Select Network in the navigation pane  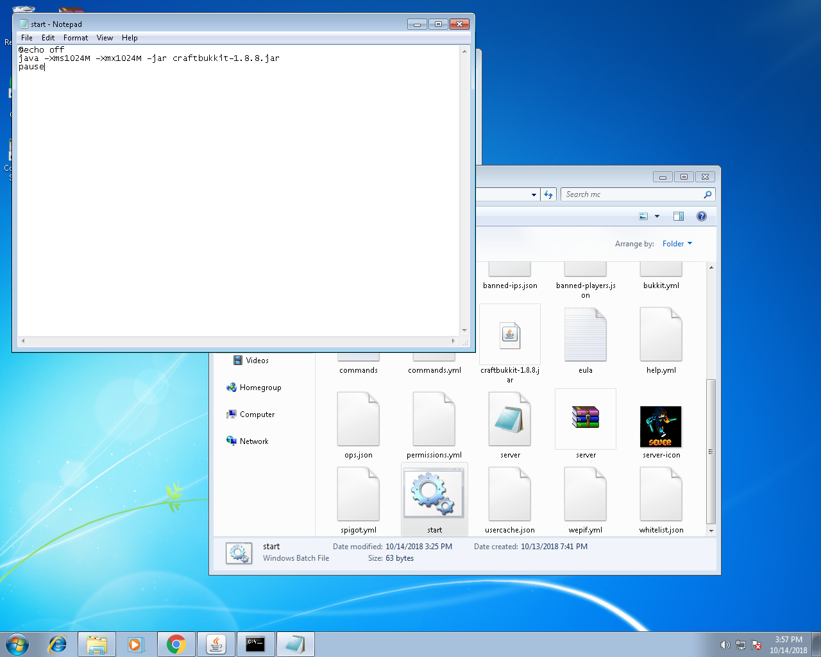click(254, 441)
